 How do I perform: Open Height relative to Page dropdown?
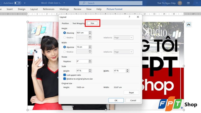[x=123, y=37]
